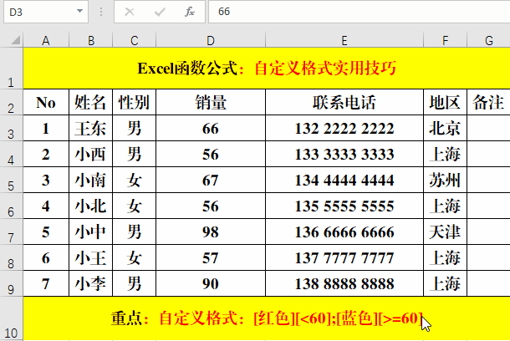The image size is (510, 341).
Task: Click the '地区' header cell
Action: [446, 102]
